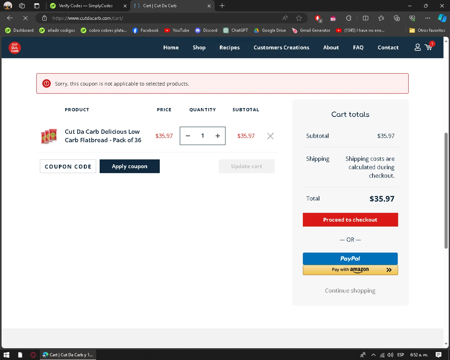Image resolution: width=450 pixels, height=360 pixels.
Task: Click the quantity number field
Action: [202, 136]
